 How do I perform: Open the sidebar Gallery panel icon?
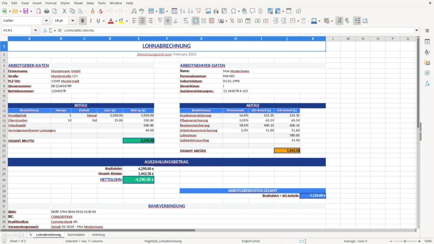(427, 63)
